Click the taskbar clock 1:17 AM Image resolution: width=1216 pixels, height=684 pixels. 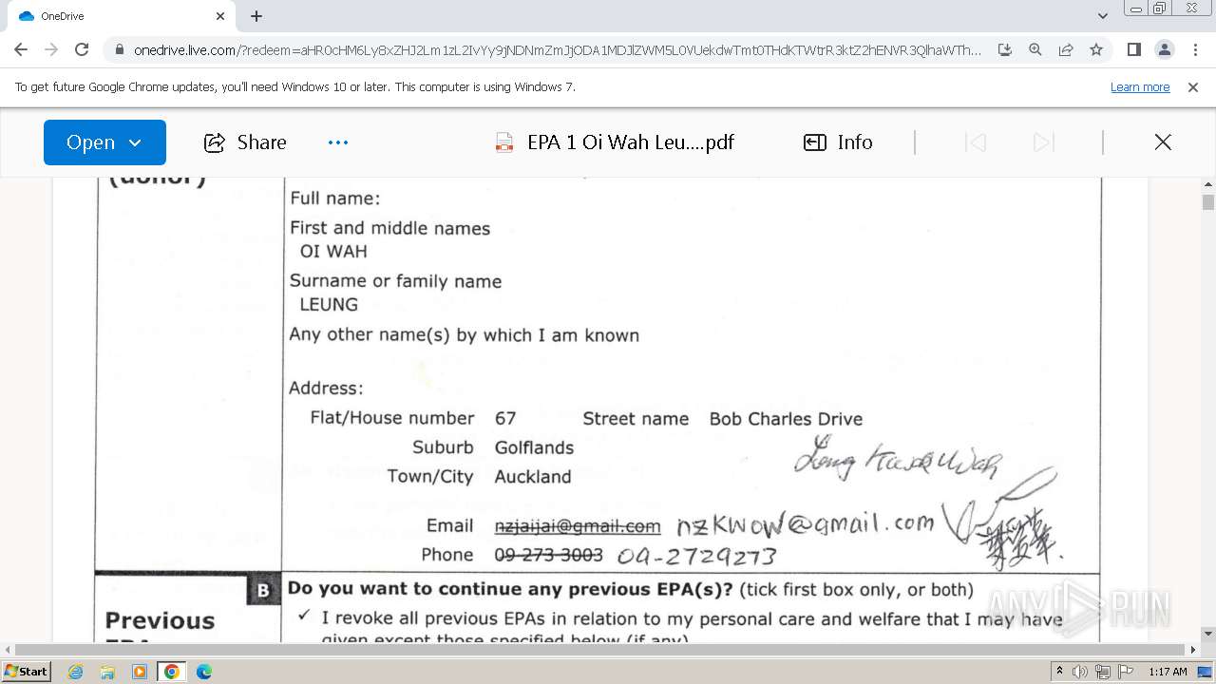[x=1168, y=672]
